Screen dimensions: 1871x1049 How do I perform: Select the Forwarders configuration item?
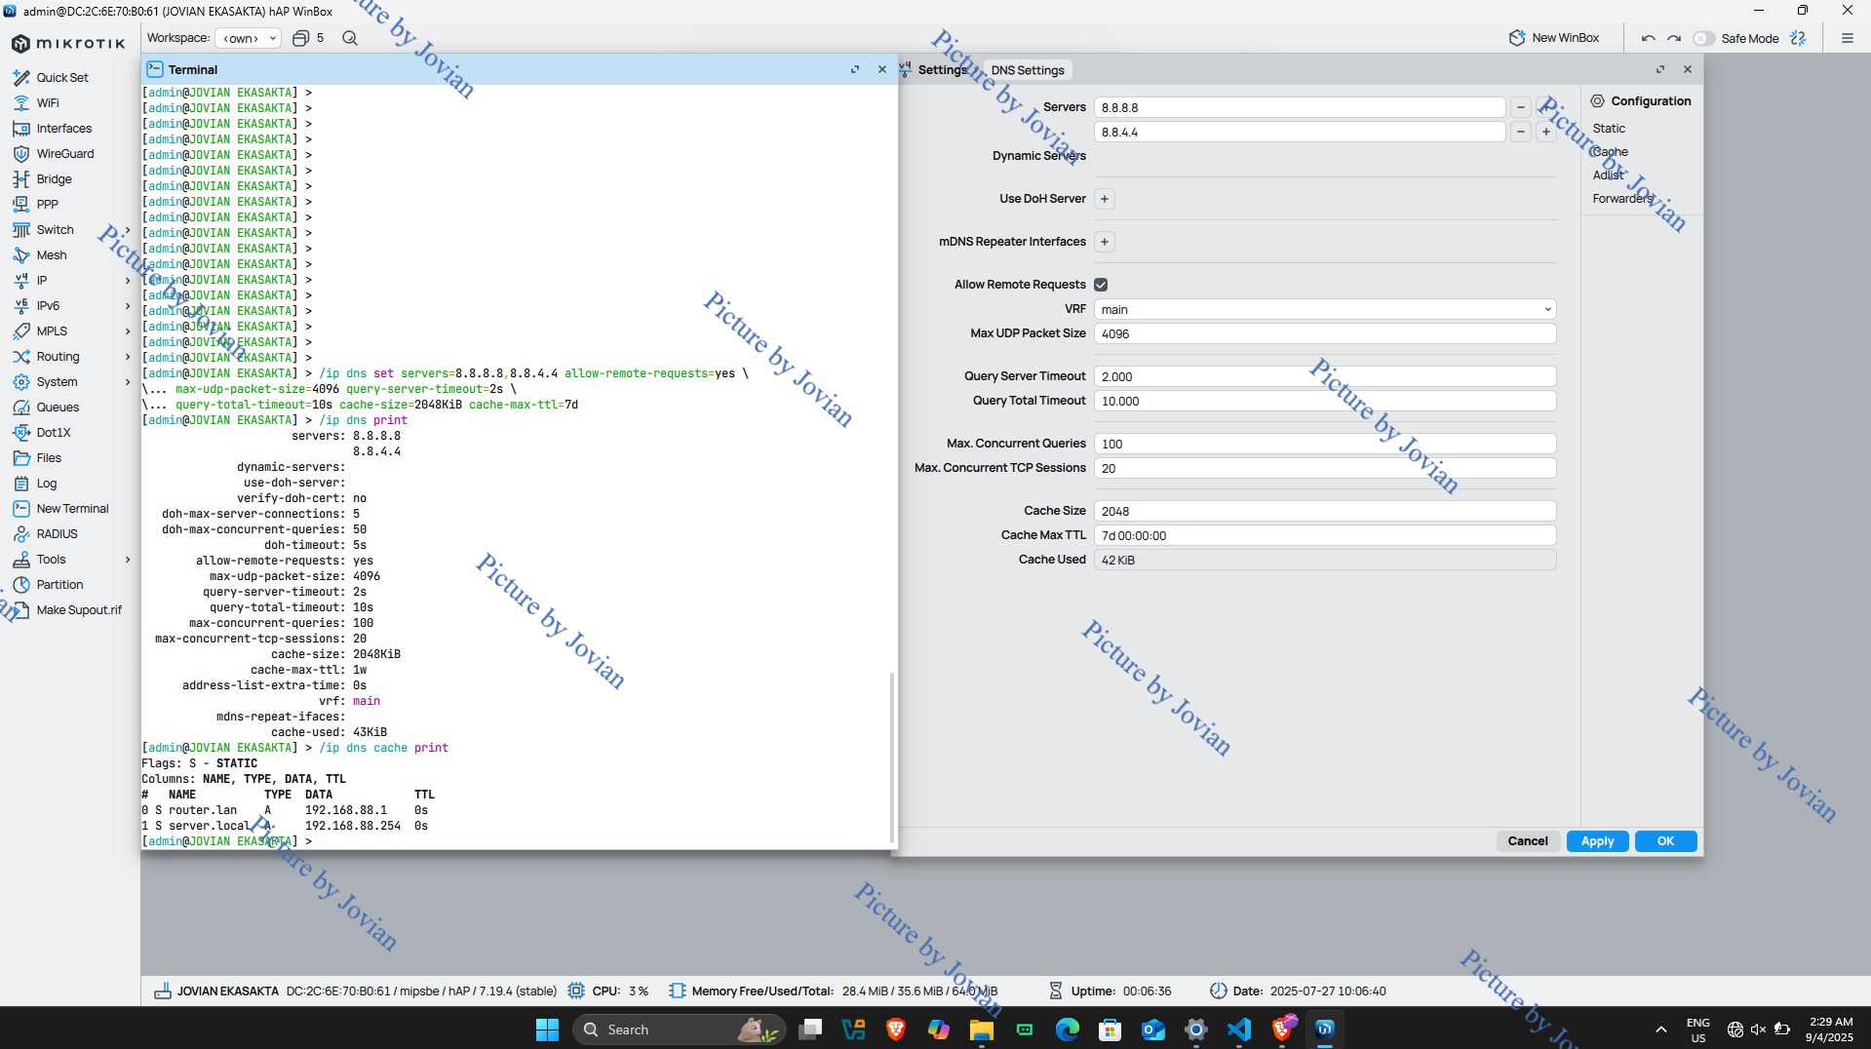[1623, 199]
